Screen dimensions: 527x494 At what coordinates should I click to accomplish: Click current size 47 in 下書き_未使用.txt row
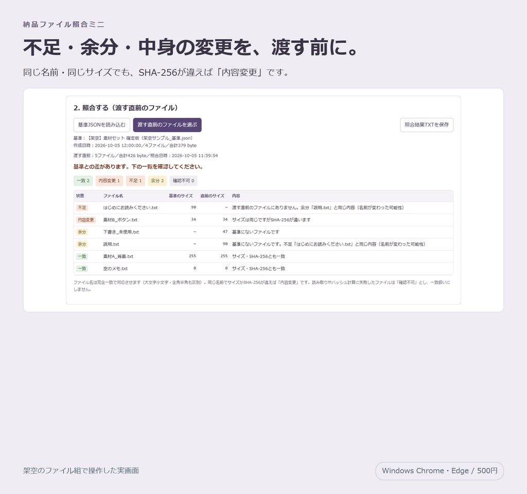225,232
